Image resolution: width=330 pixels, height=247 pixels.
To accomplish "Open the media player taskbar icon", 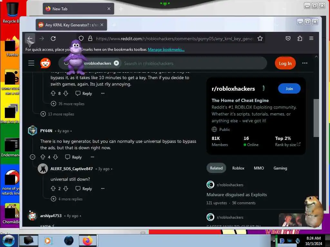I will coord(48,241).
